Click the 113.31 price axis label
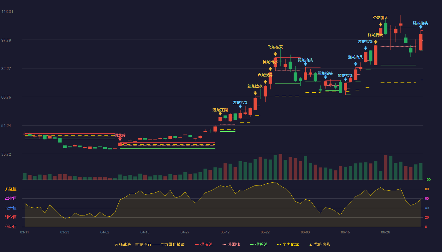This screenshot has height=252, width=442. coord(7,12)
